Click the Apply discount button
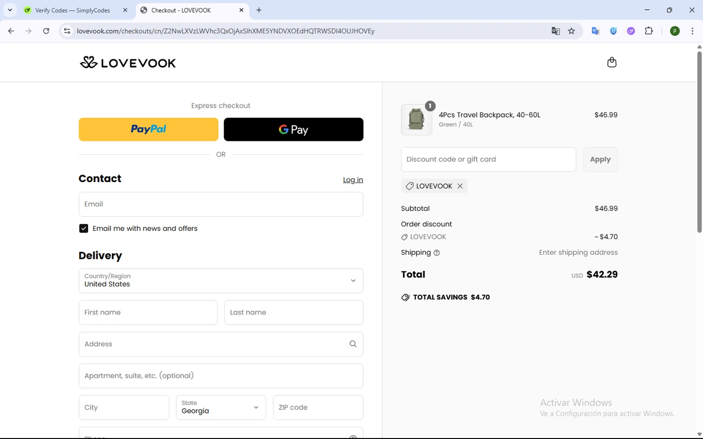This screenshot has height=439, width=703. (600, 160)
